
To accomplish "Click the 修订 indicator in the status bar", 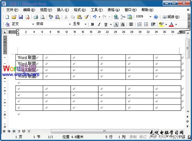I will coord(143,137).
